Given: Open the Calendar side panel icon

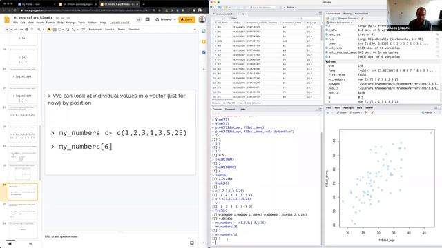Looking at the screenshot, I should coord(204,31).
